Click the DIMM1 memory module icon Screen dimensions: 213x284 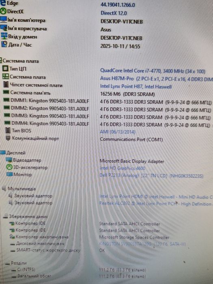pyautogui.click(x=6, y=100)
